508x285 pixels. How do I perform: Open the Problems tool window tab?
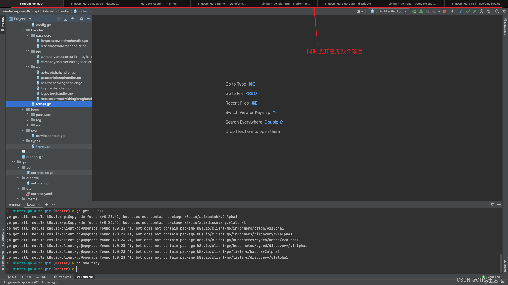tap(62, 277)
